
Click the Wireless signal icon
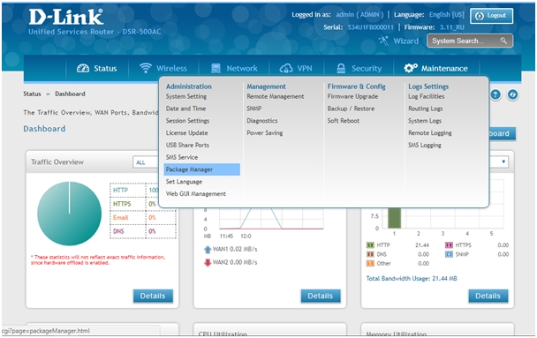click(x=146, y=68)
